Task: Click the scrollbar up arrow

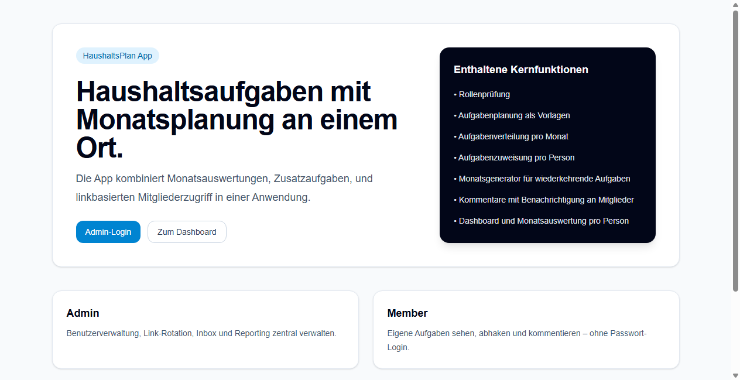Action: click(735, 4)
